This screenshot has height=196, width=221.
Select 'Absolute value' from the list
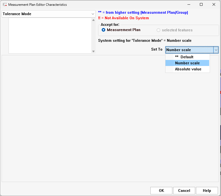pyautogui.click(x=188, y=69)
